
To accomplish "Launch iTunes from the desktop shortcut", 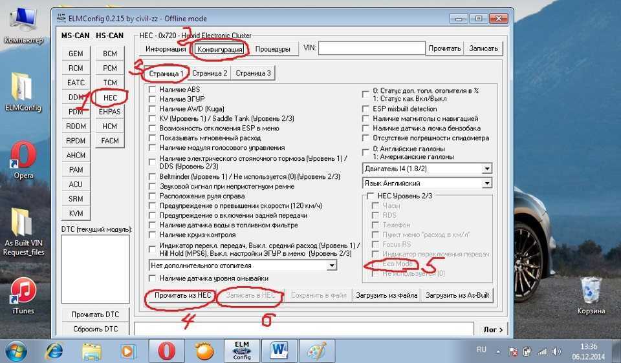I will 23,296.
